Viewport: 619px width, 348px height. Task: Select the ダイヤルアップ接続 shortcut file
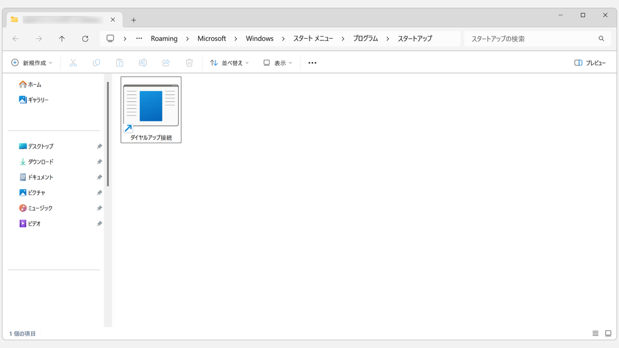(x=151, y=110)
